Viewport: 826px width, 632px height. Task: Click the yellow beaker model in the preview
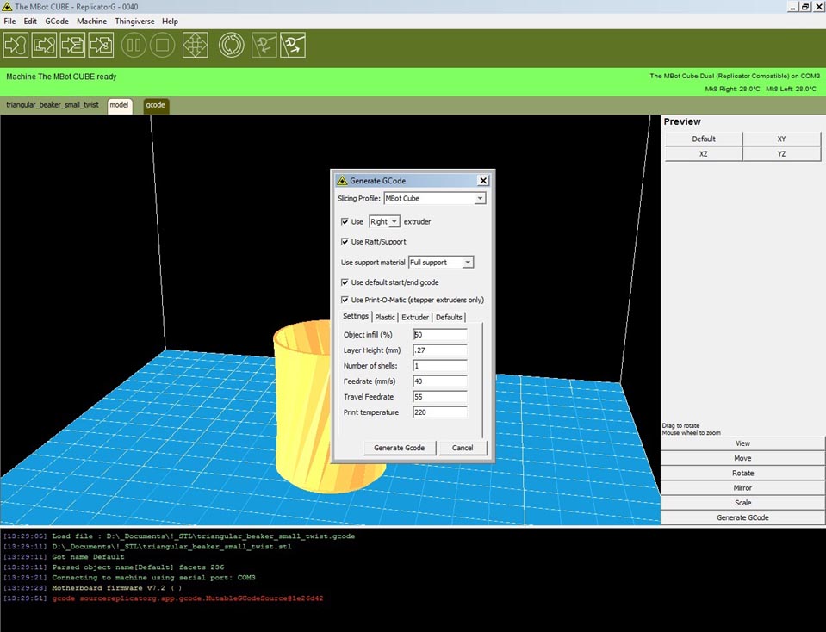[303, 406]
